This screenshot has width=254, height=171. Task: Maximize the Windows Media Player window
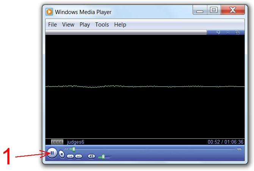214,10
